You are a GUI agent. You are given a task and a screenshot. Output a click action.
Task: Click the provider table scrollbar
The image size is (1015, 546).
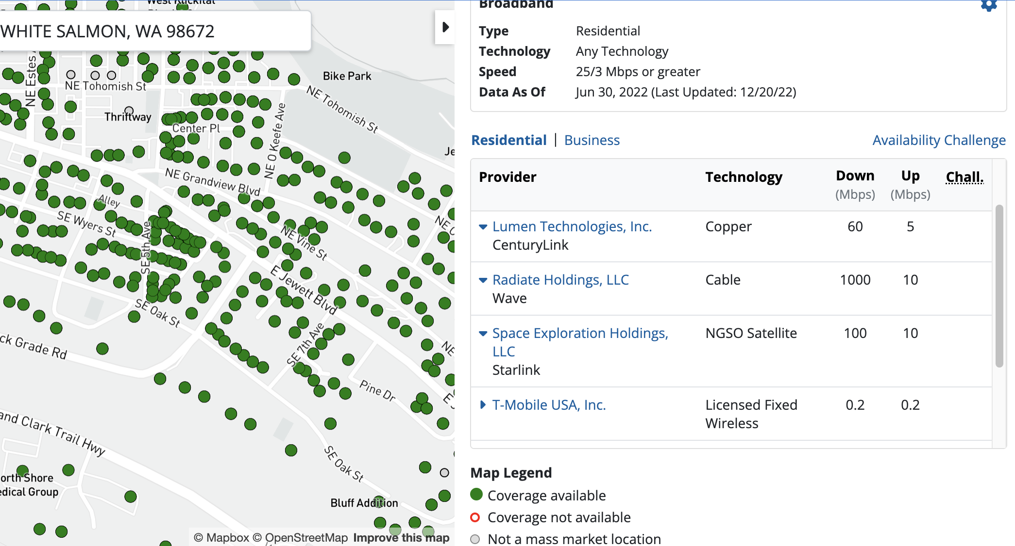[999, 286]
